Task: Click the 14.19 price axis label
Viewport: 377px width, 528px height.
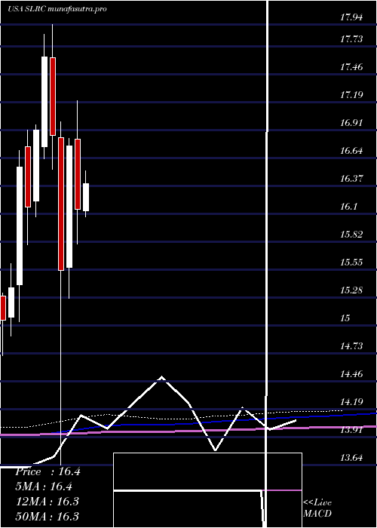Action: coord(351,402)
